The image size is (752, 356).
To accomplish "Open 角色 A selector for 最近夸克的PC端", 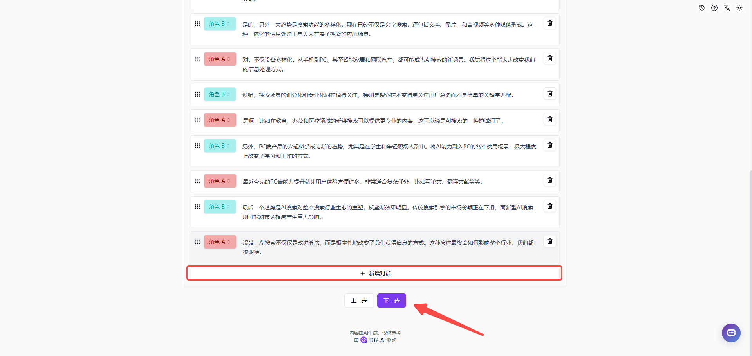I will coord(220,181).
